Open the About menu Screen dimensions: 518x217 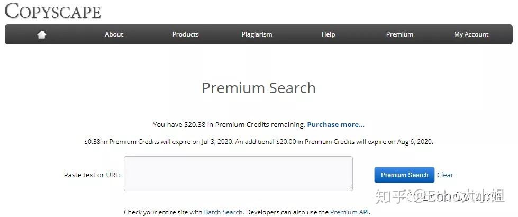pyautogui.click(x=114, y=34)
